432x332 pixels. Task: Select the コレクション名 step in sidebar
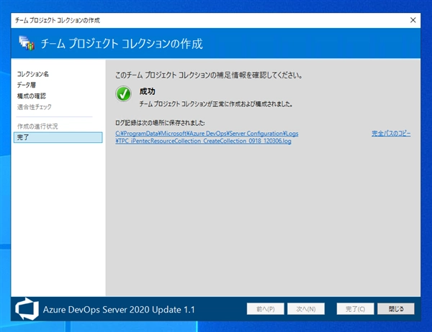point(33,74)
